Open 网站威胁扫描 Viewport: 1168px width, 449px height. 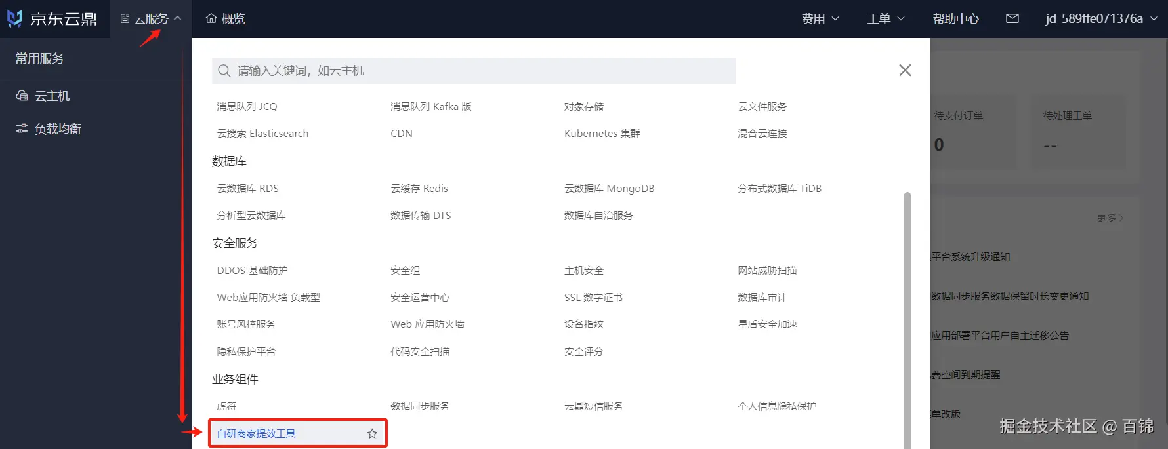767,271
